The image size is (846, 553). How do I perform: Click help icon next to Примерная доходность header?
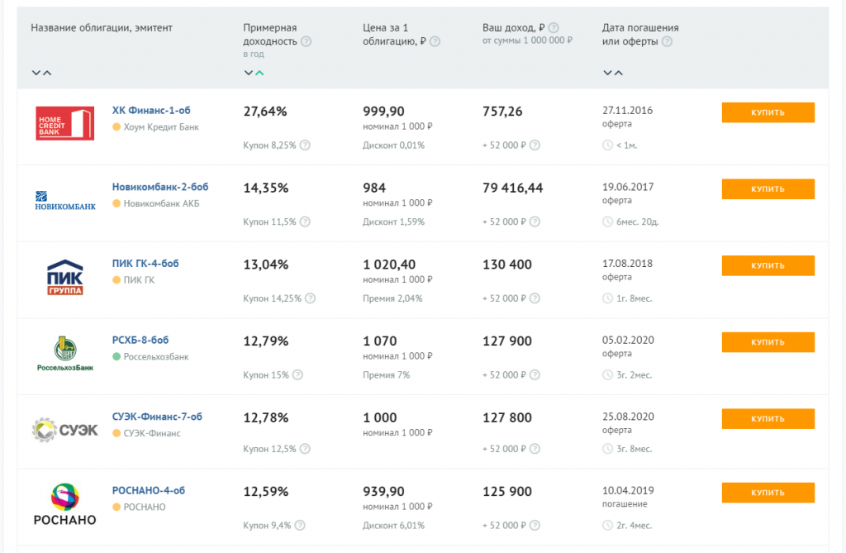[x=307, y=41]
